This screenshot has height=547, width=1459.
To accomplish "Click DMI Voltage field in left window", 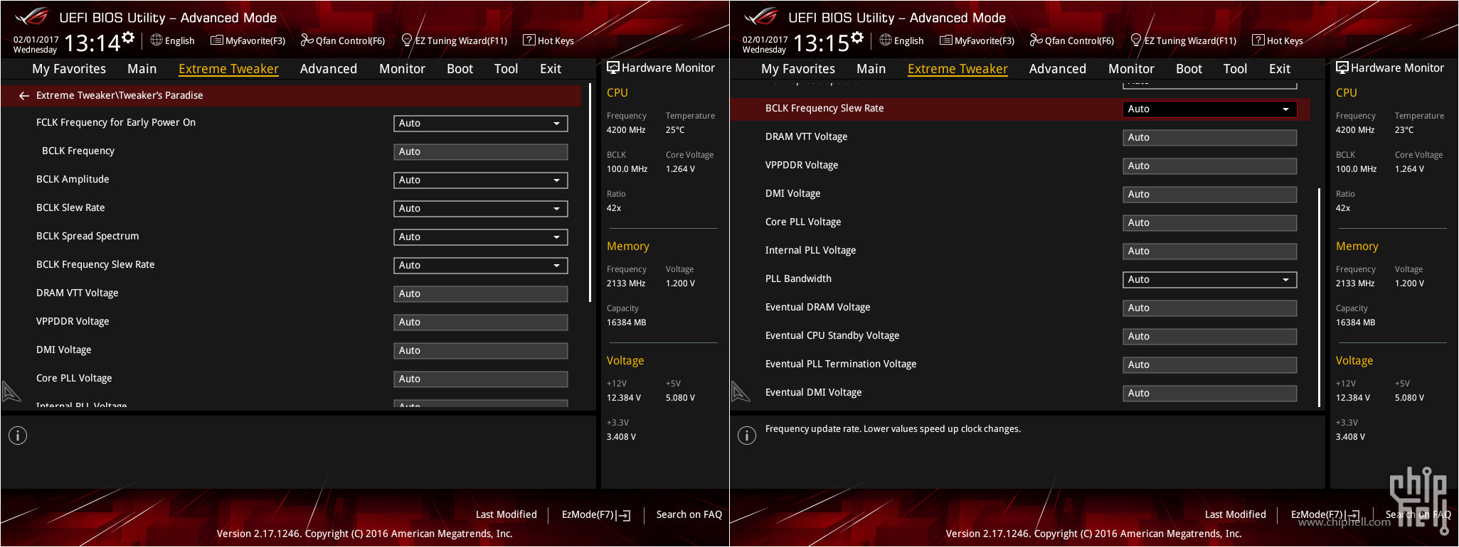I will point(481,350).
